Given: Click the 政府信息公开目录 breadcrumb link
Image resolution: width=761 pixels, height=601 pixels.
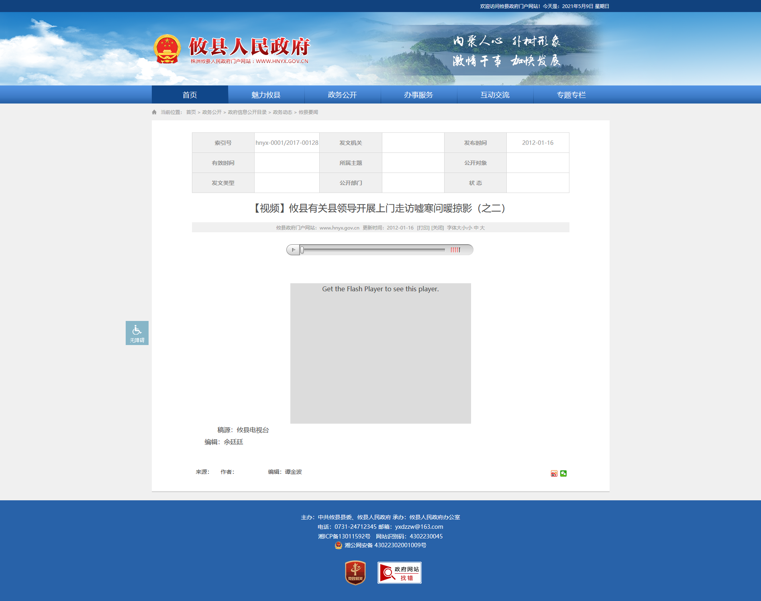Looking at the screenshot, I should 247,112.
